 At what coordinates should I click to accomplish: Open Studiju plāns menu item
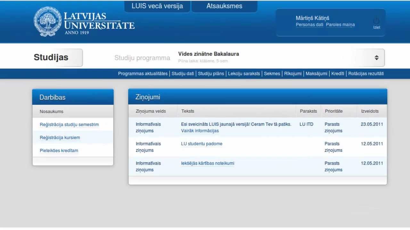point(211,73)
